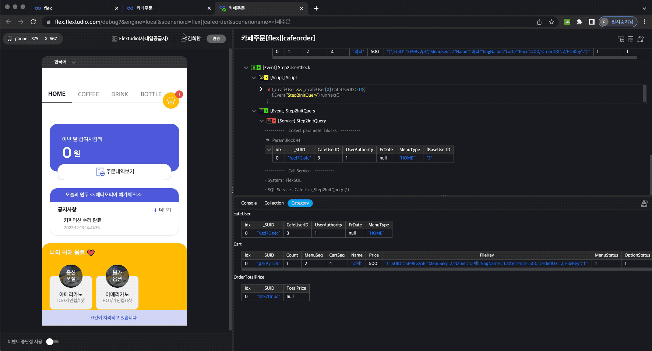Close the active 카페주문 browser tab

pyautogui.click(x=301, y=8)
